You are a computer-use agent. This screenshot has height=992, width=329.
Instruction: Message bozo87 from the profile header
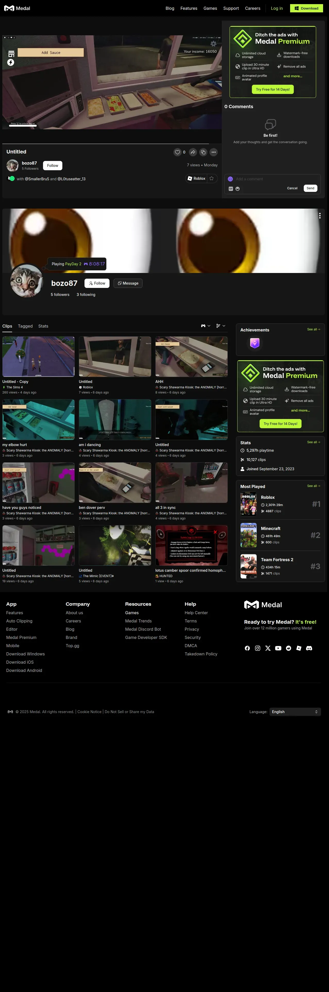click(x=128, y=283)
